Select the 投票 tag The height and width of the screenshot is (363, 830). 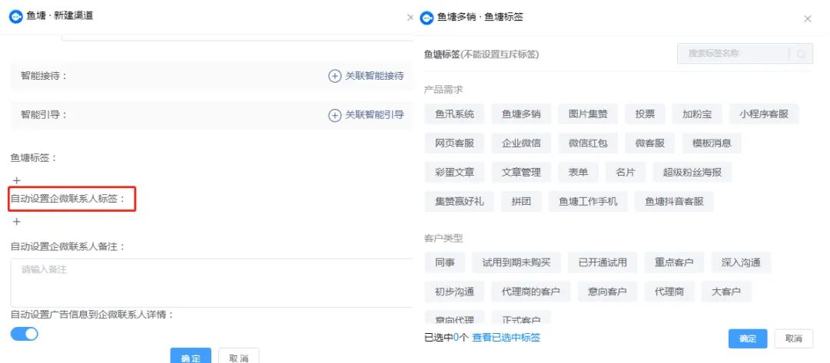(x=646, y=114)
